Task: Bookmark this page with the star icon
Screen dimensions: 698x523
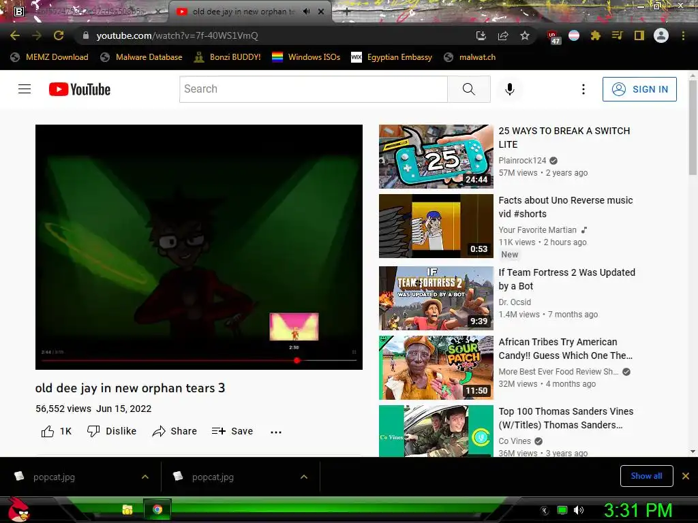Action: pyautogui.click(x=525, y=35)
